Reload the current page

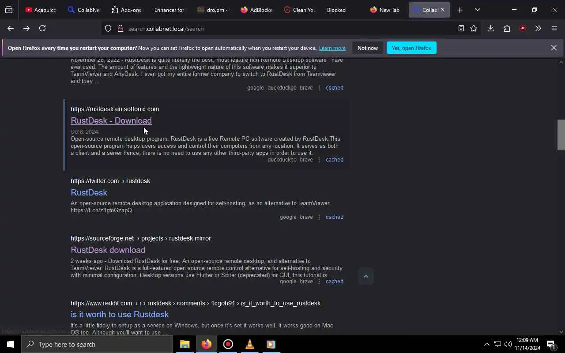tap(42, 28)
